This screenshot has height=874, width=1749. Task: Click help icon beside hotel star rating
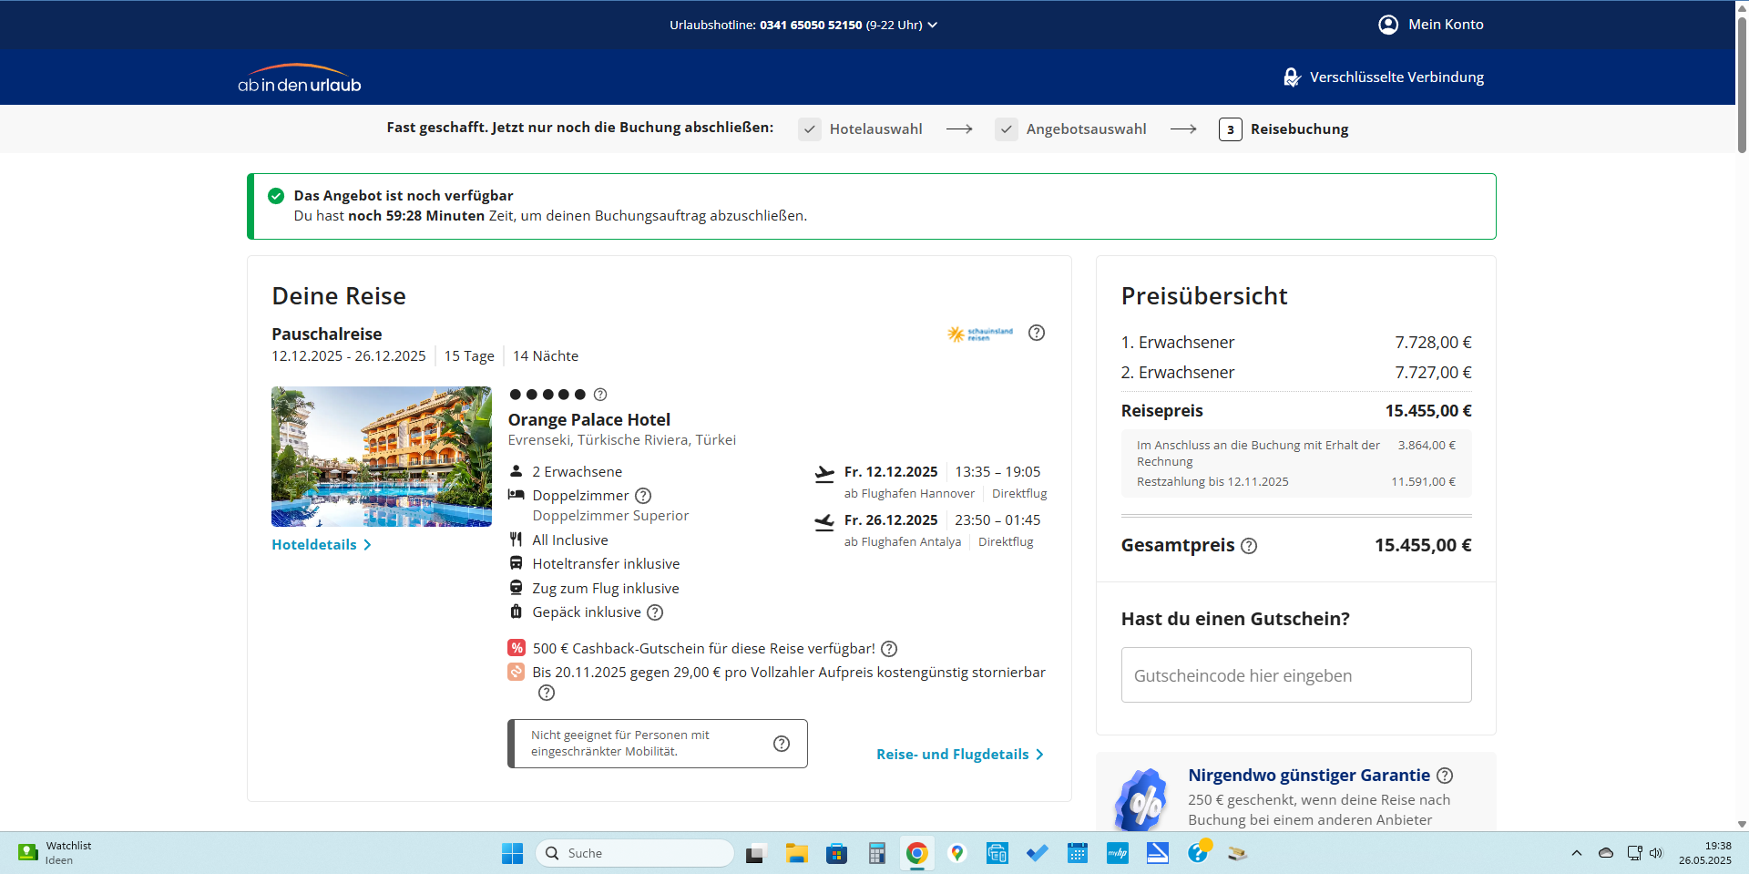[x=599, y=395]
